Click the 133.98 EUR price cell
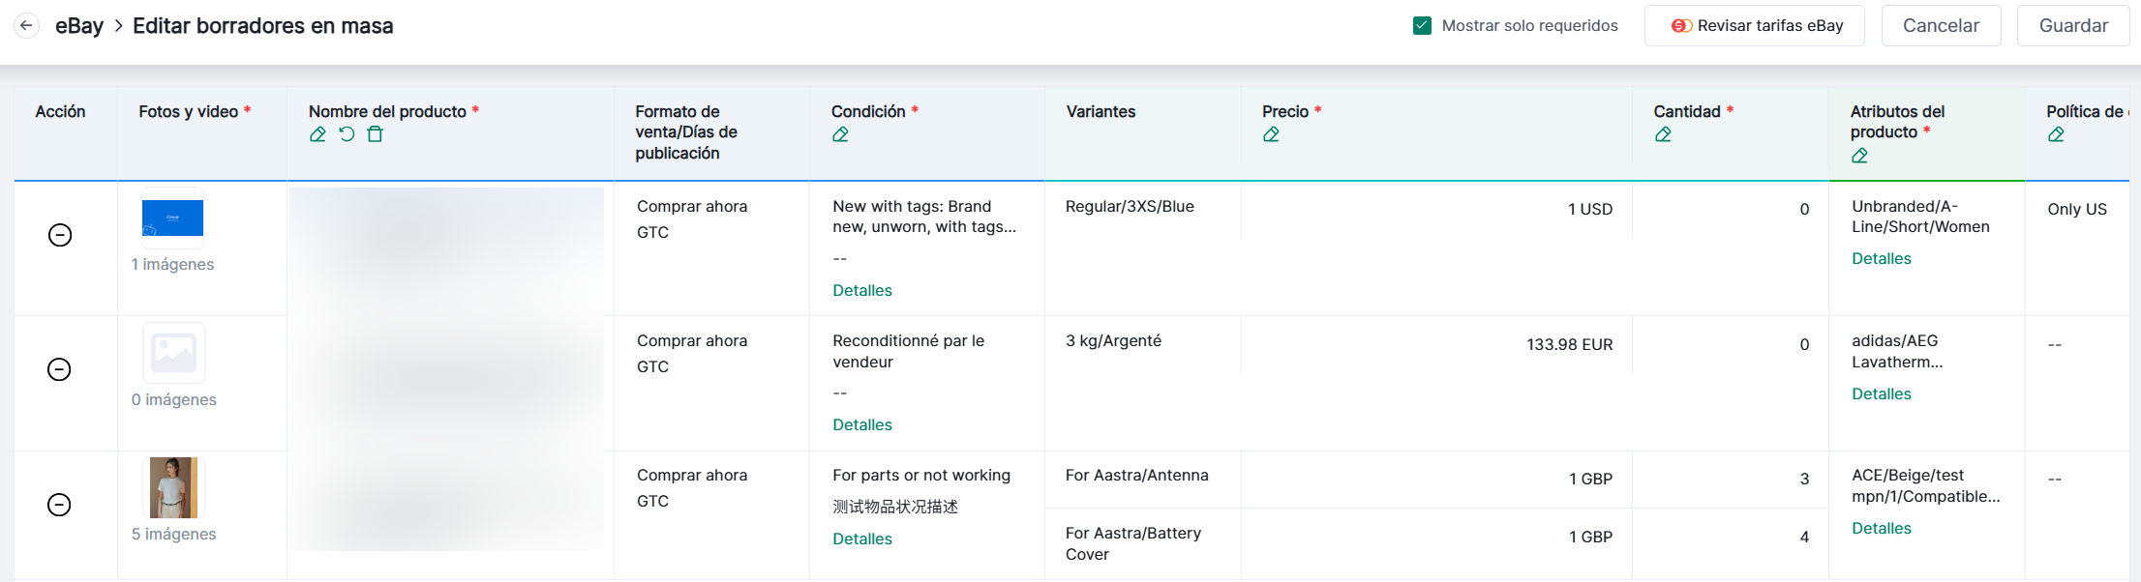Screen dimensions: 2141x582 point(1568,344)
